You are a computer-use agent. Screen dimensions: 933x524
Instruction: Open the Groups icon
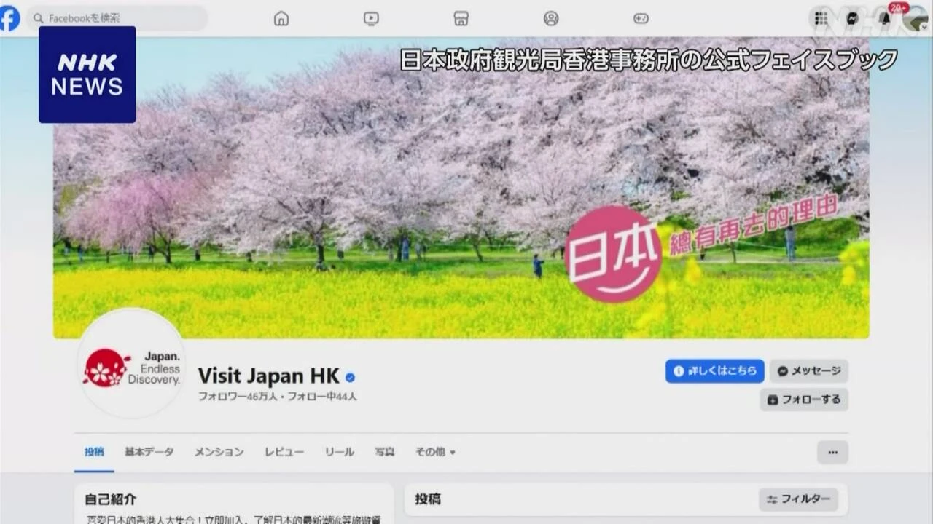(x=551, y=19)
